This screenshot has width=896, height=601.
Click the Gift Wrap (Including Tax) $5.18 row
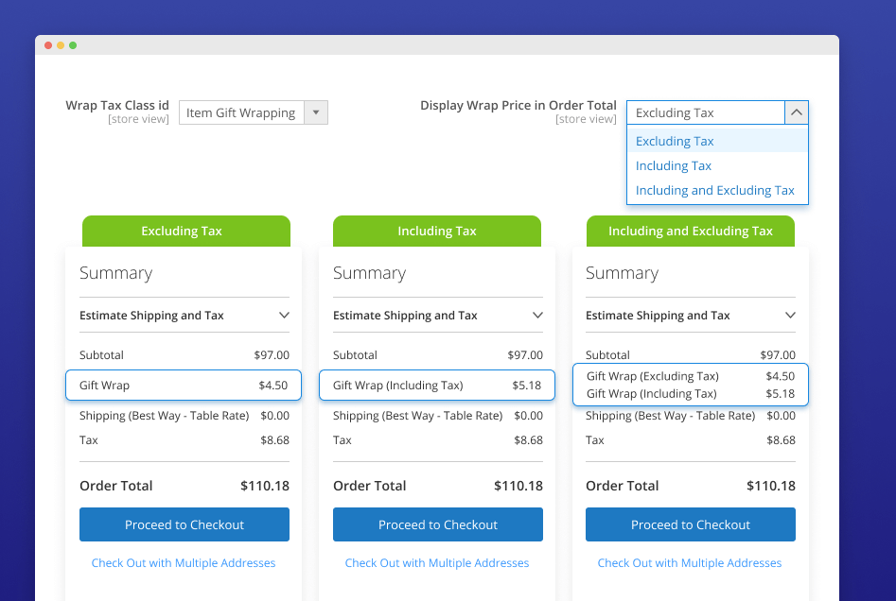pyautogui.click(x=437, y=386)
